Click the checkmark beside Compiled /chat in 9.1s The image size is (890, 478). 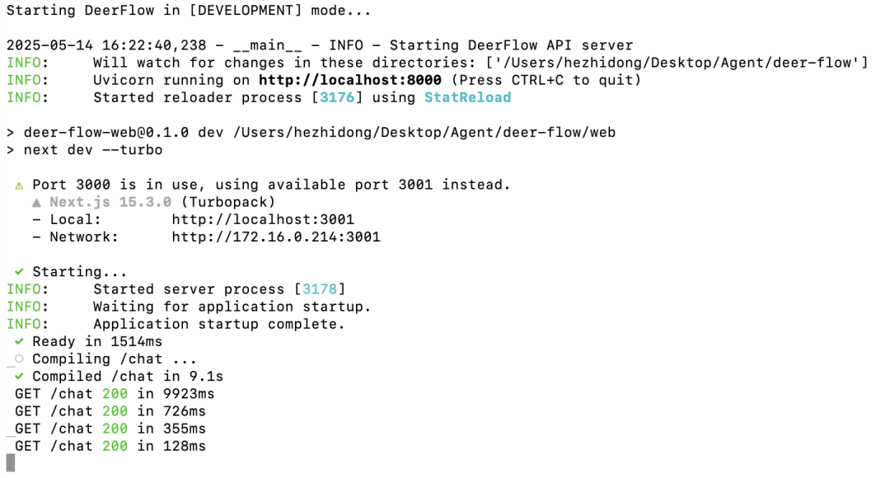(x=18, y=376)
